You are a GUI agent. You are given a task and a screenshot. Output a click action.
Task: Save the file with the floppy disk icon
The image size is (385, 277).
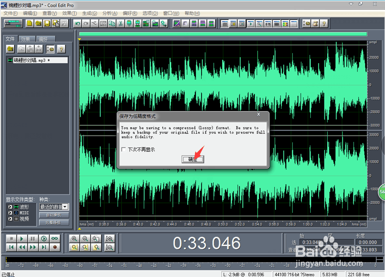47,24
